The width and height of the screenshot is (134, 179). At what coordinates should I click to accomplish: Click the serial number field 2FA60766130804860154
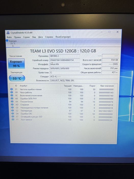pos(65,60)
